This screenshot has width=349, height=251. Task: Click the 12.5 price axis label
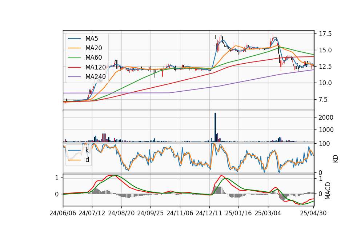tap(325, 67)
